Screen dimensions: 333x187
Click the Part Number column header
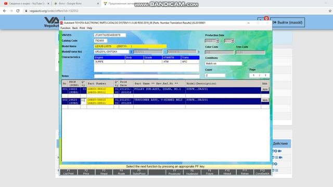[100, 84]
